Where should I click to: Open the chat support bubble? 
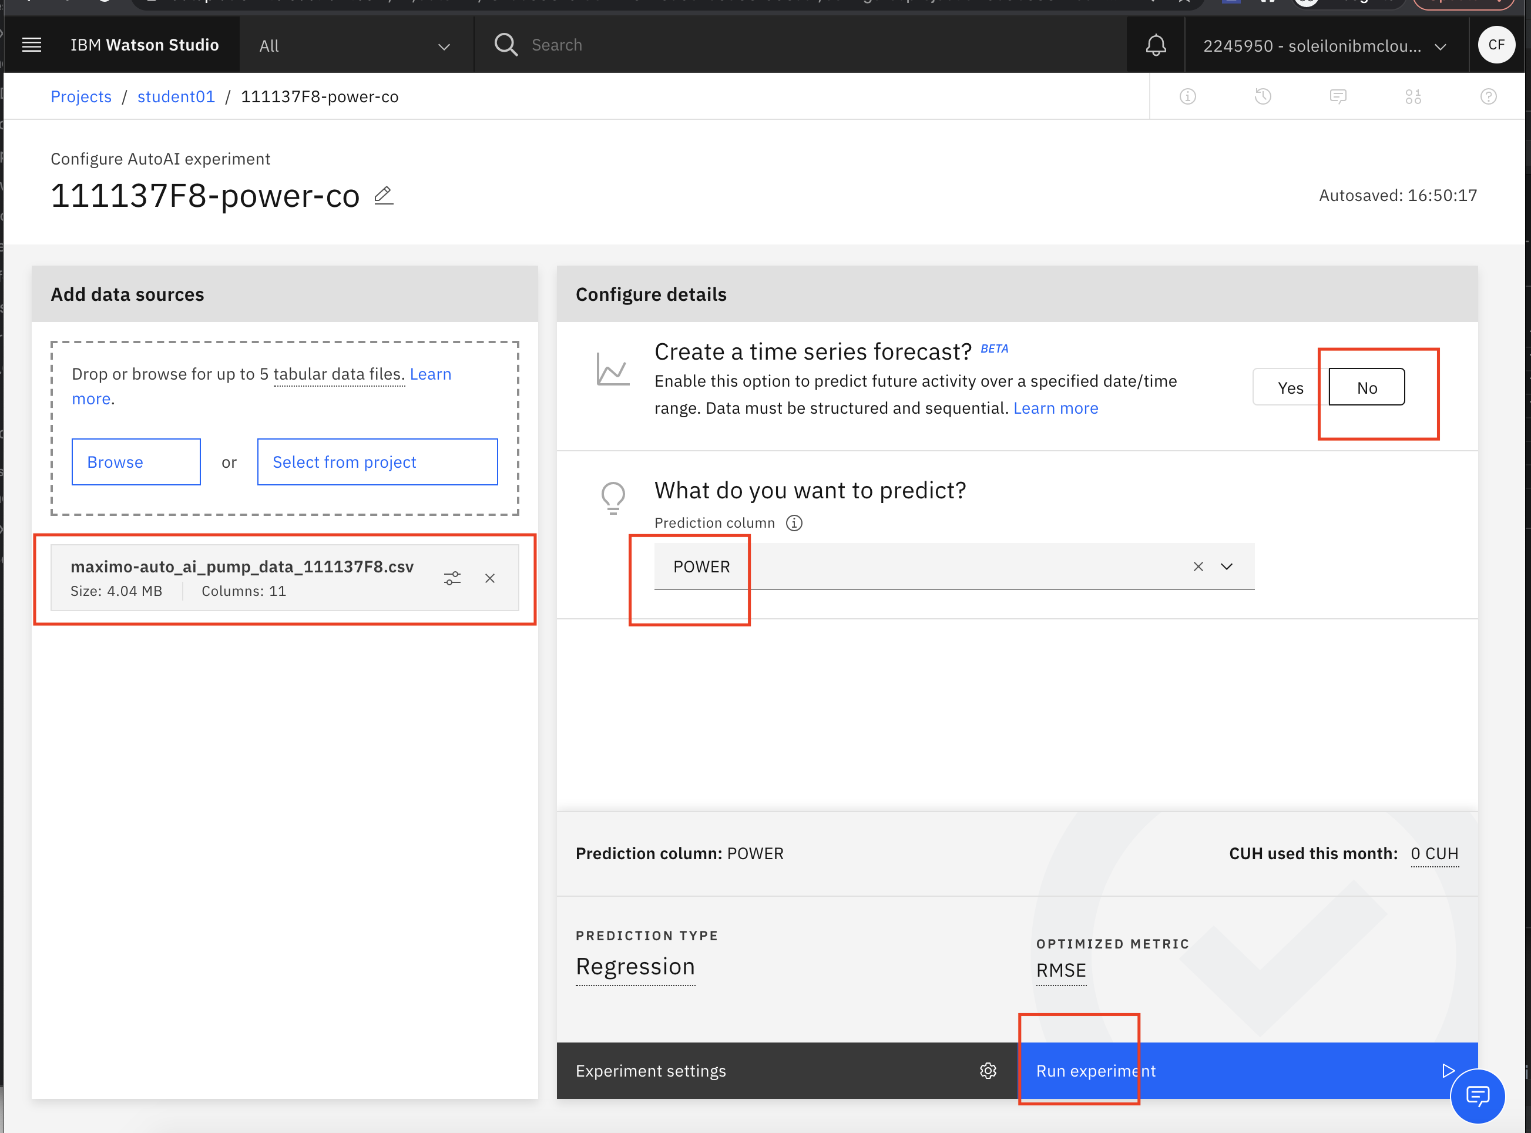pyautogui.click(x=1477, y=1095)
